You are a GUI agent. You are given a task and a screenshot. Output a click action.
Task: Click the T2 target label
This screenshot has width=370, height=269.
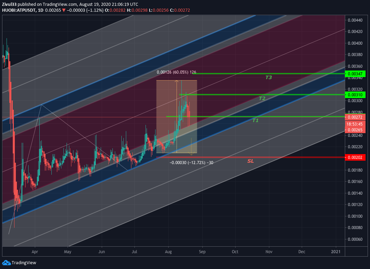pyautogui.click(x=262, y=98)
